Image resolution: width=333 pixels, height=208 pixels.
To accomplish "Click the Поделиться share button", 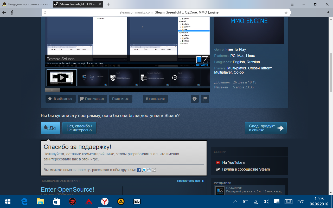I will pyautogui.click(x=121, y=99).
